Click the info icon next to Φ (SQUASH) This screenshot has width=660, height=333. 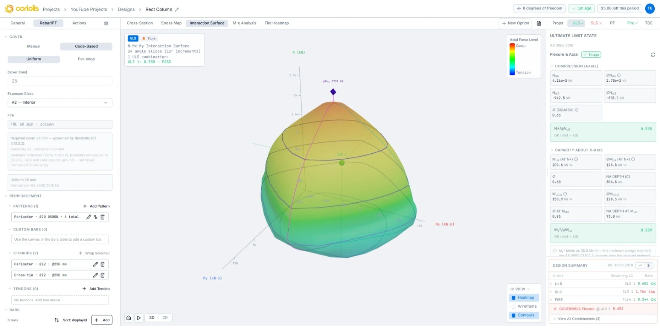tap(577, 110)
